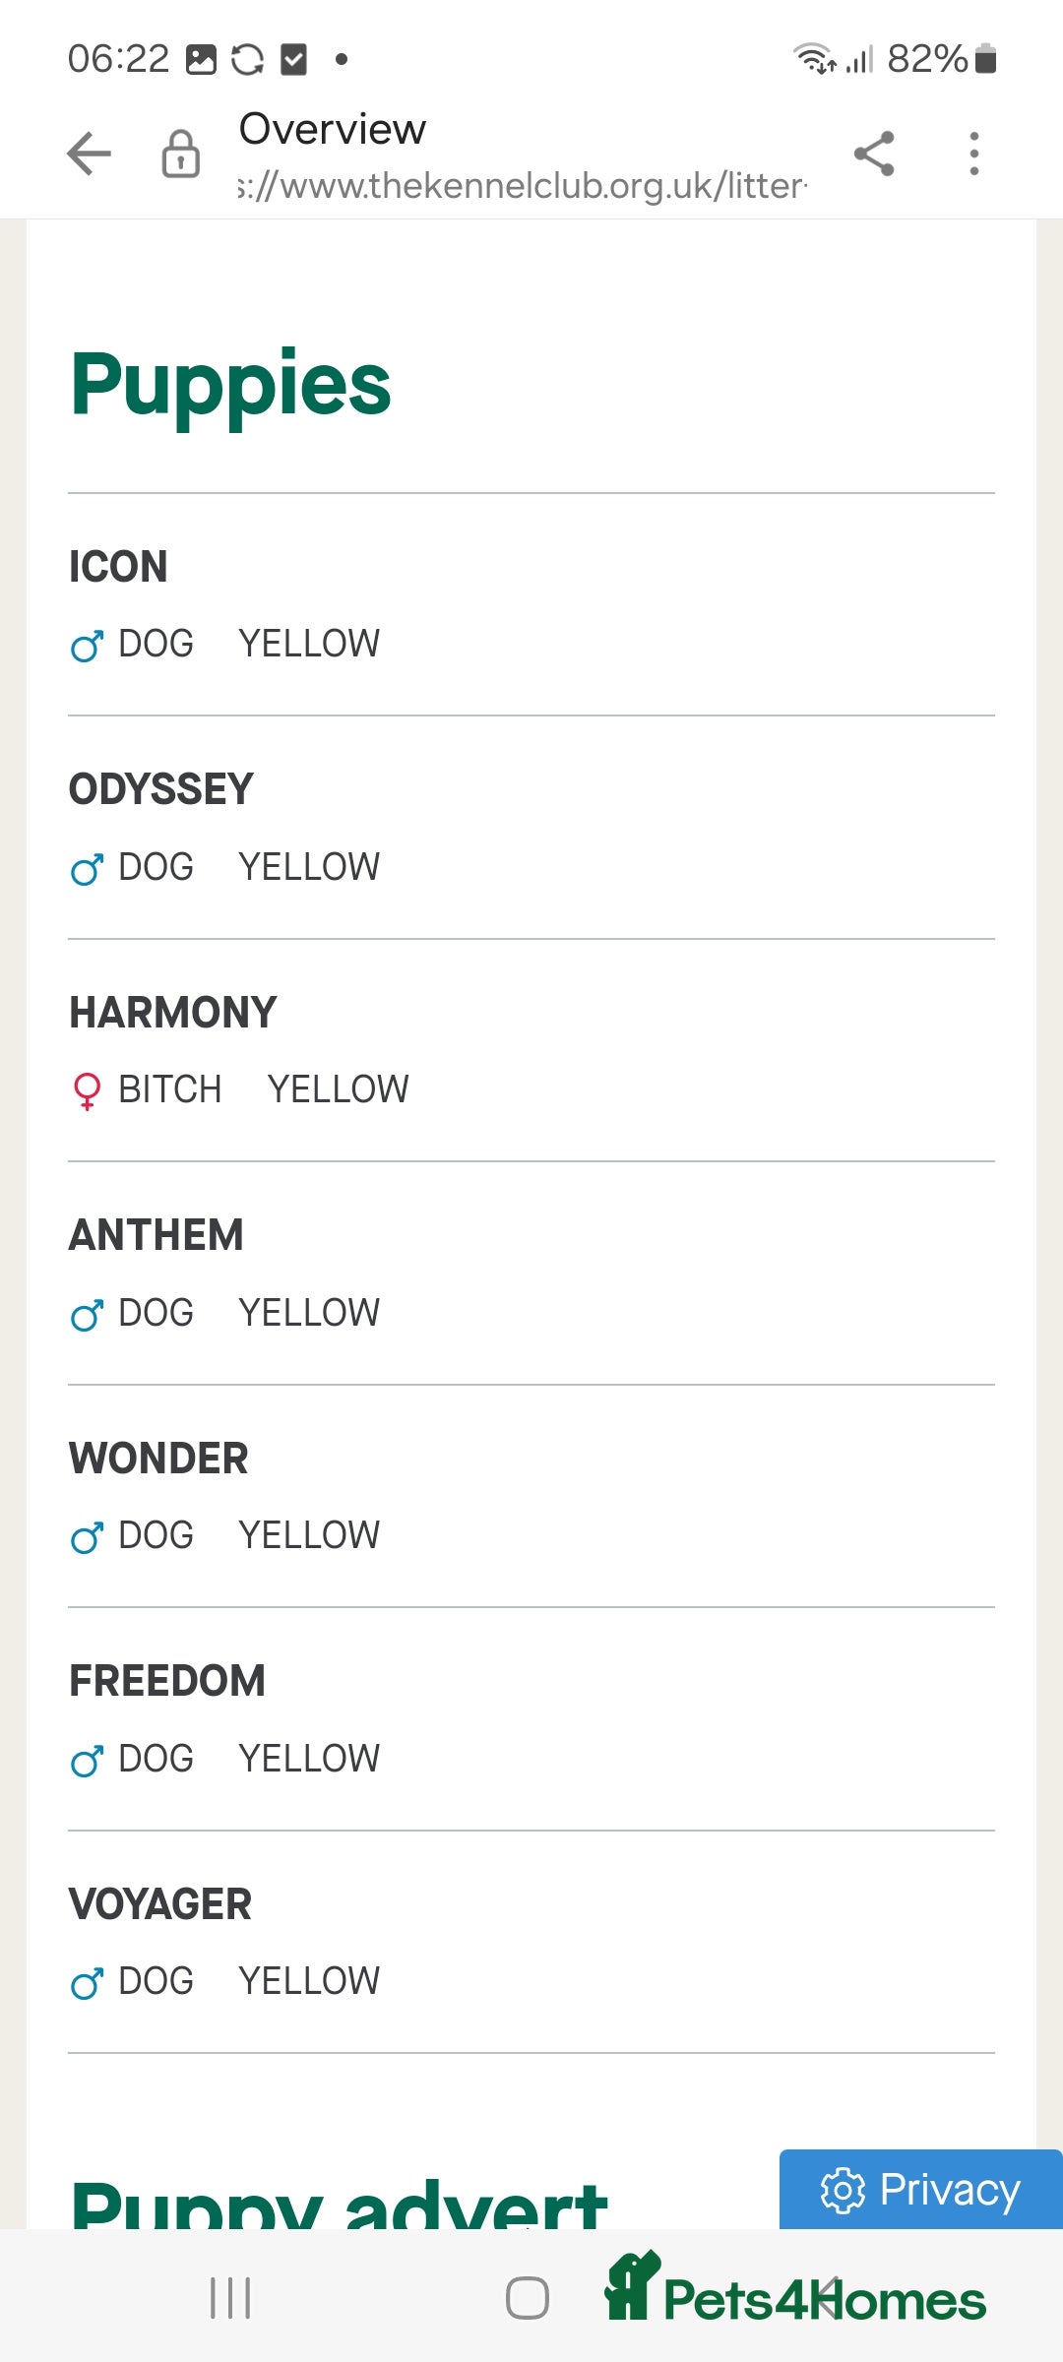
Task: Tap the browser back arrow
Action: click(x=90, y=154)
